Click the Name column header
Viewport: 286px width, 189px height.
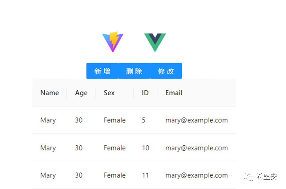coord(50,93)
